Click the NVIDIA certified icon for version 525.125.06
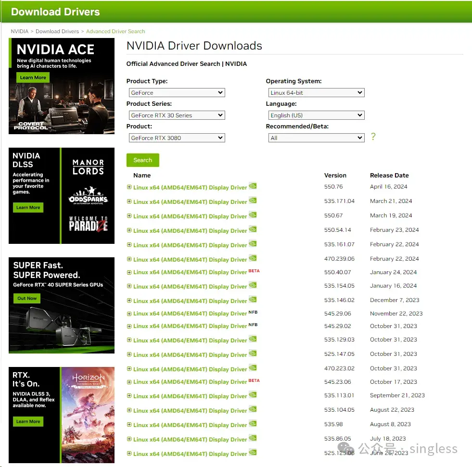 (x=253, y=453)
